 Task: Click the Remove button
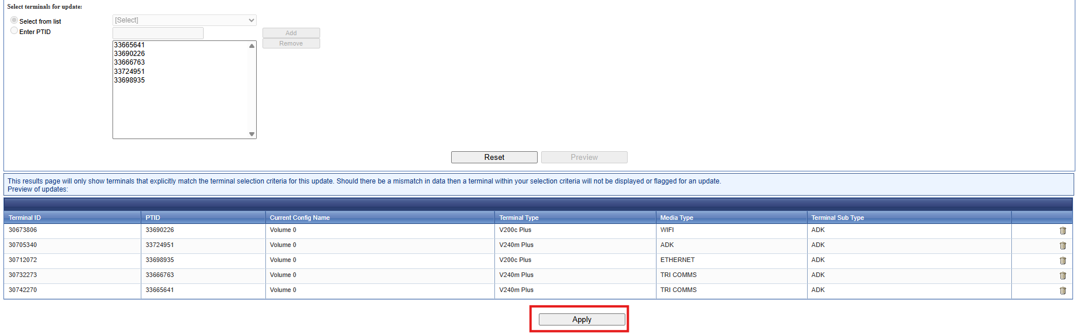(291, 43)
